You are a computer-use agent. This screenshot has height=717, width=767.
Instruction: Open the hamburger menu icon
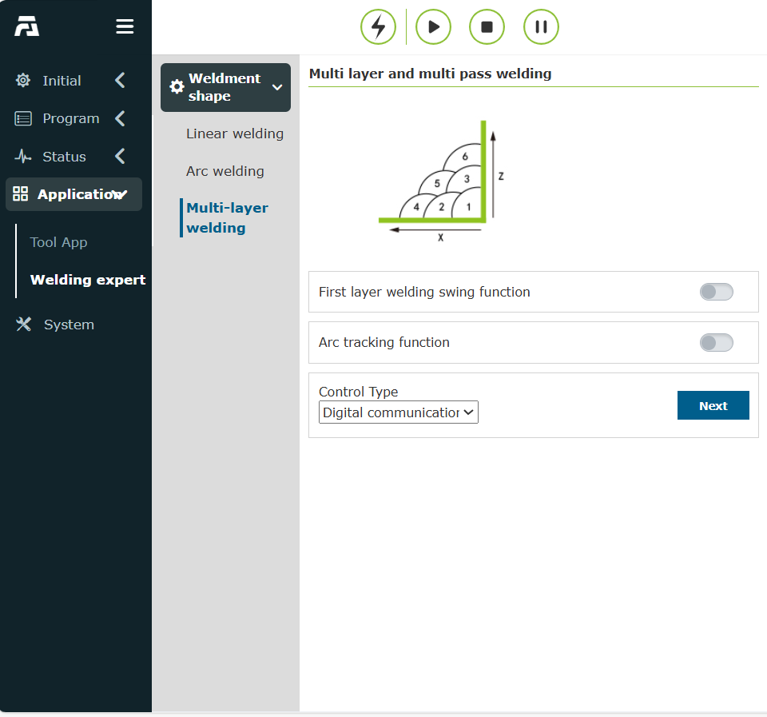125,26
